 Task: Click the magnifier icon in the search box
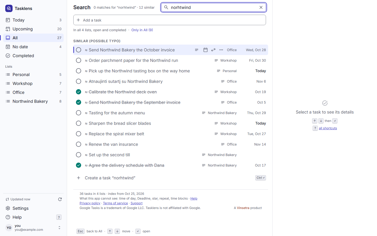(x=166, y=7)
